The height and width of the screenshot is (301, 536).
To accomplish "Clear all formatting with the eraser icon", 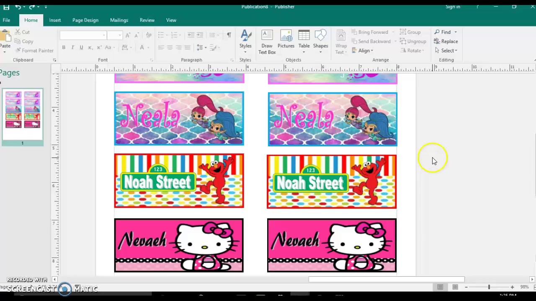I will (x=148, y=36).
